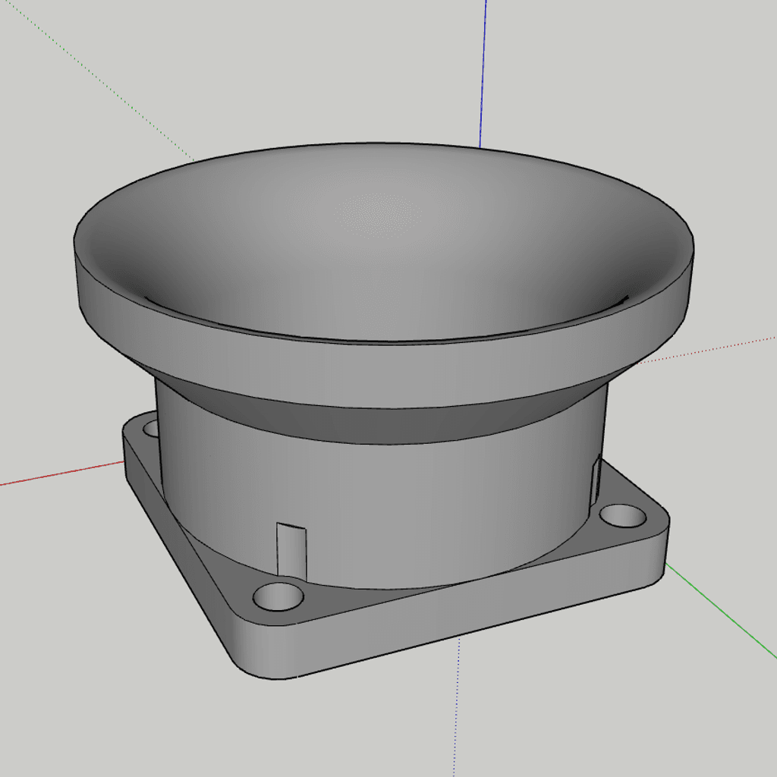777x777 pixels.
Task: Select the small front rib on cylinder
Action: [x=291, y=551]
